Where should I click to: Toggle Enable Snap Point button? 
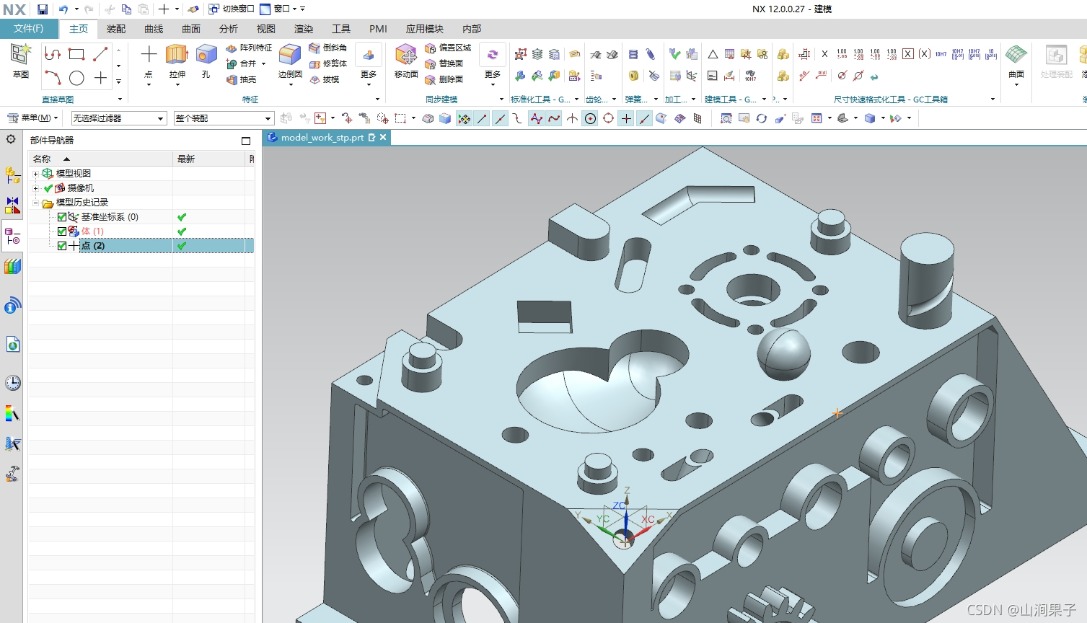[464, 118]
